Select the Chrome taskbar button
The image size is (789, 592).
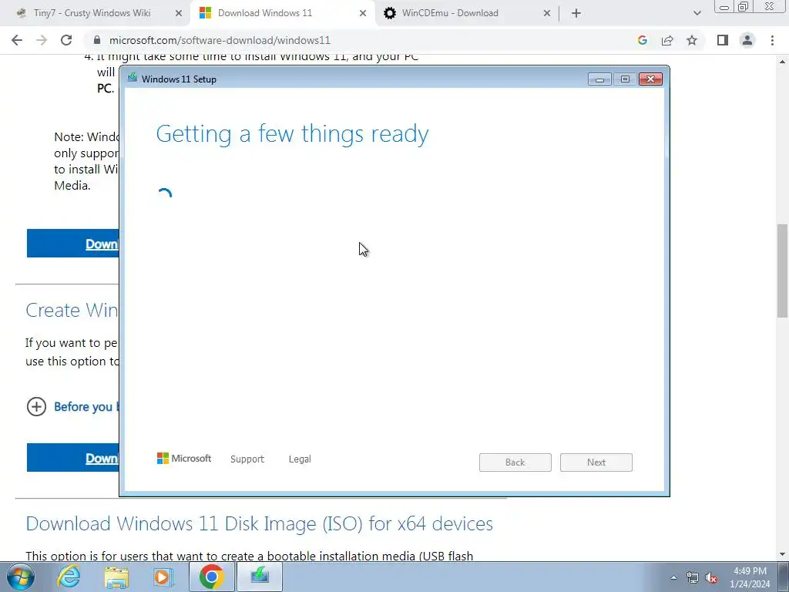click(211, 577)
